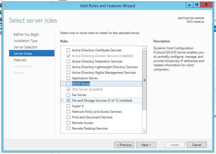Check the DHCP Server role checkbox
This screenshot has height=154, width=216.
tap(69, 84)
